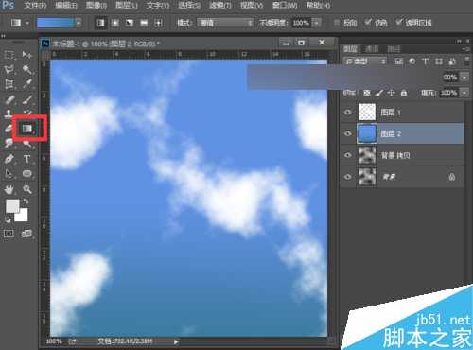Open the 图层 menu in menu bar
473x350 pixels.
(x=126, y=5)
